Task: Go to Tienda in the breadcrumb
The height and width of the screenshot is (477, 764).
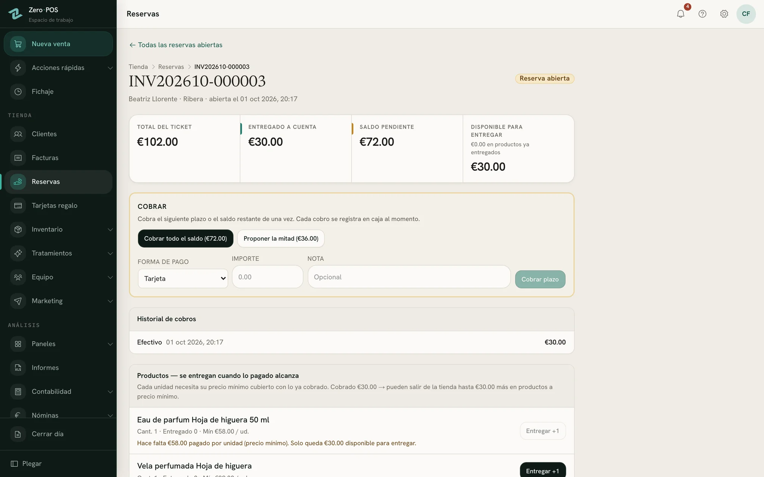Action: [138, 67]
